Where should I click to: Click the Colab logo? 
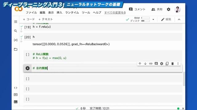pos(18,9)
